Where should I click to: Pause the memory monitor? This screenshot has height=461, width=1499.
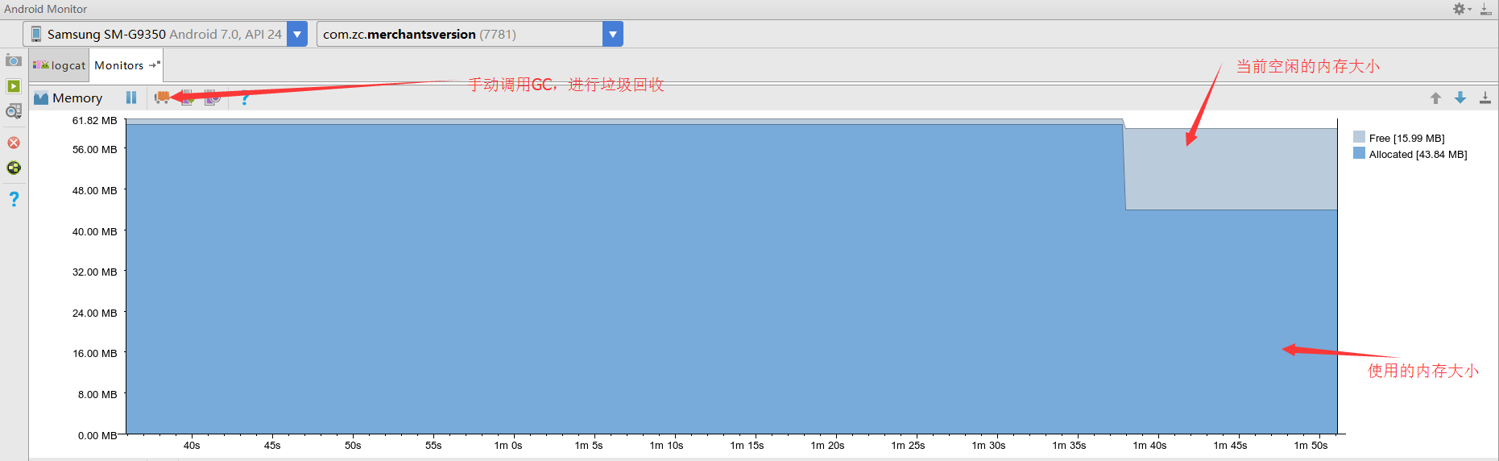pos(131,98)
